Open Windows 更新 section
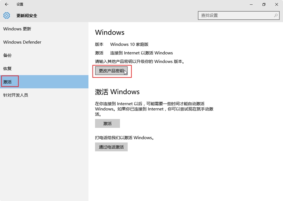 point(44,29)
